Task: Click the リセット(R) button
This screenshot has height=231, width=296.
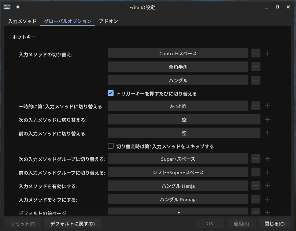Action: (23, 224)
